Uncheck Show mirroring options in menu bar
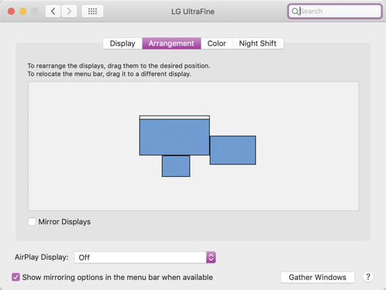386x290 pixels. coord(16,277)
